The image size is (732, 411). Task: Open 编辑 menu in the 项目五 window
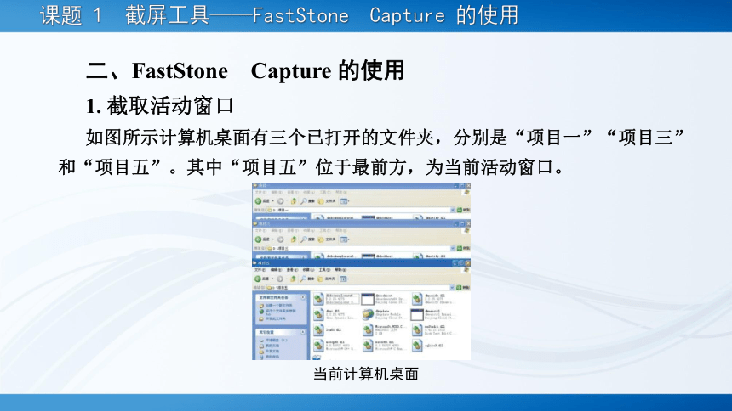pyautogui.click(x=277, y=270)
